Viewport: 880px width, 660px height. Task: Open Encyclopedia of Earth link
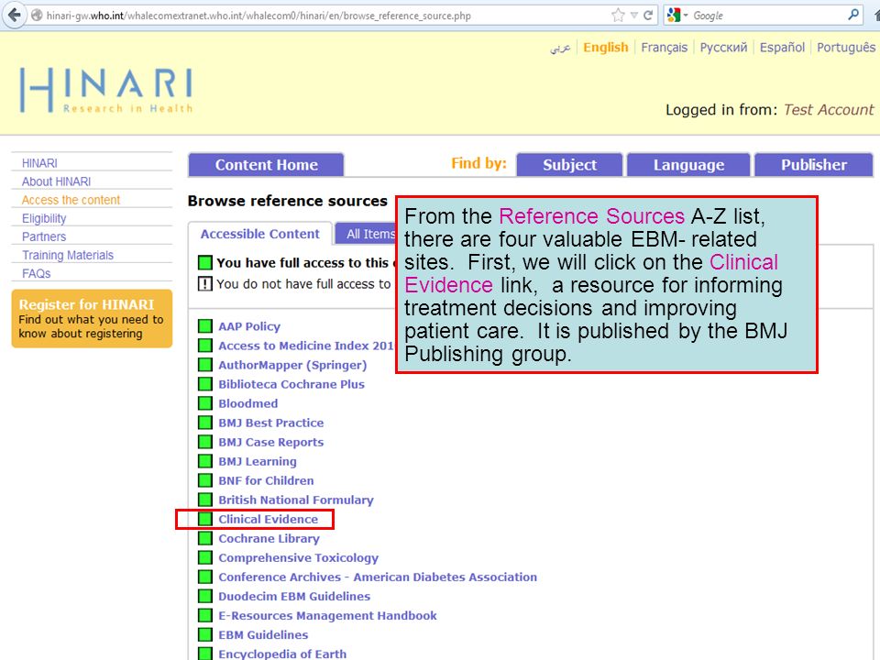[282, 654]
